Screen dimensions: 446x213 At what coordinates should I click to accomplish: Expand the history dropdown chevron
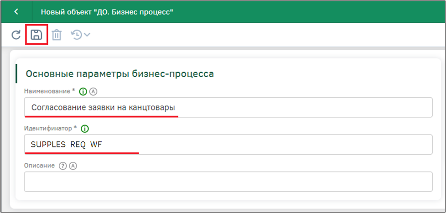pyautogui.click(x=87, y=35)
